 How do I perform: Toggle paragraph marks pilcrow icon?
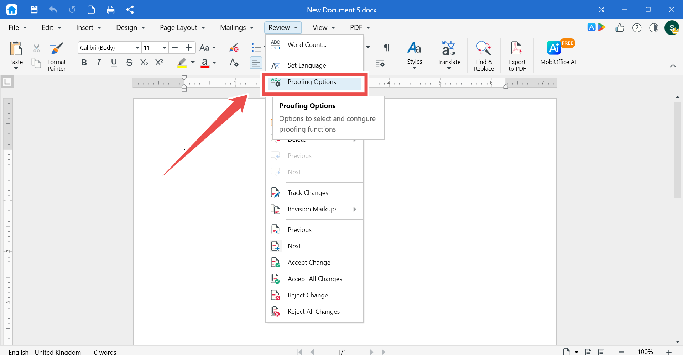pos(387,48)
